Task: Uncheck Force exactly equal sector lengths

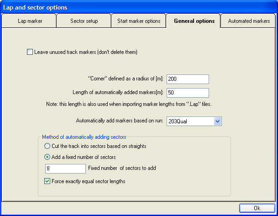Action: pyautogui.click(x=47, y=181)
